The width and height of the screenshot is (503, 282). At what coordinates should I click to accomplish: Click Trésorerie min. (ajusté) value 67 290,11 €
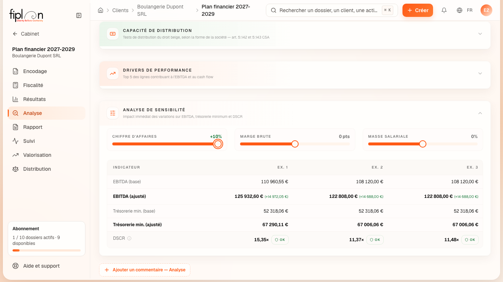[x=275, y=225]
